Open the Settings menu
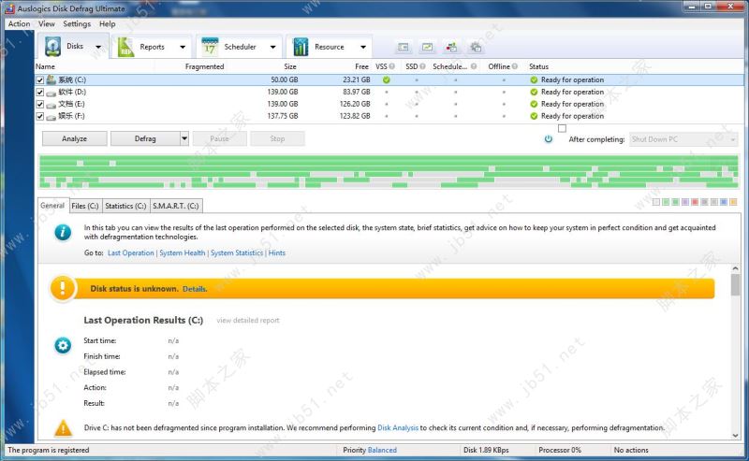 pos(77,24)
